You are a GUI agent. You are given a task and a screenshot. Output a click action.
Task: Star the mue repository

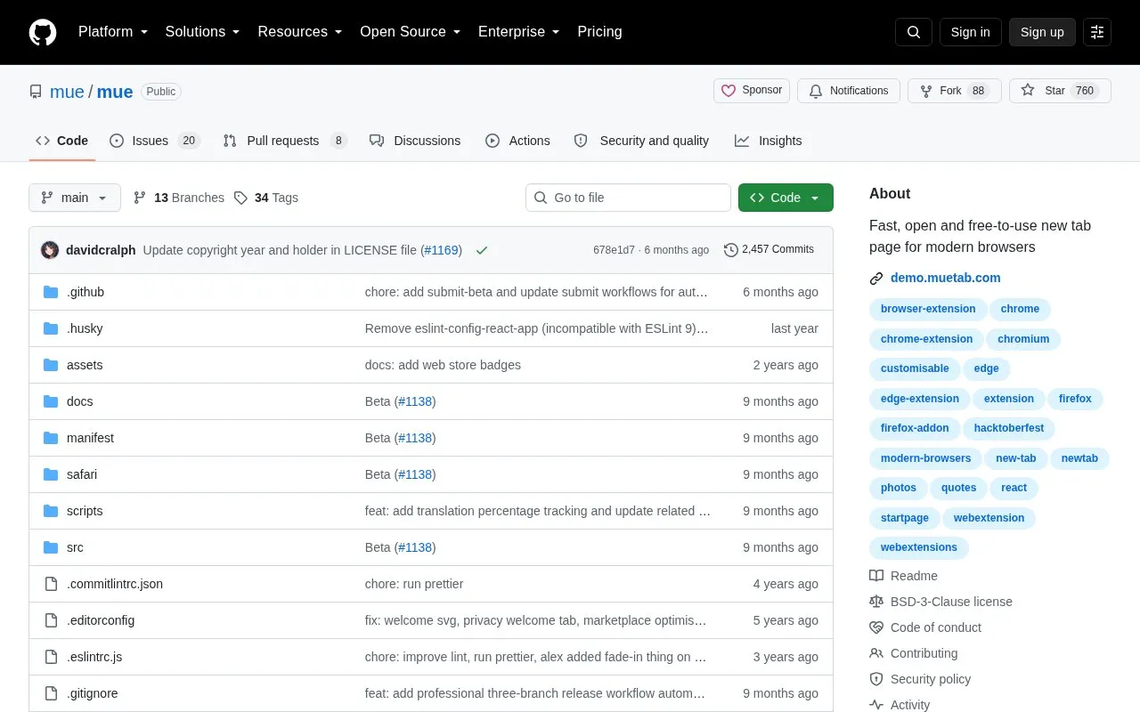[1060, 91]
